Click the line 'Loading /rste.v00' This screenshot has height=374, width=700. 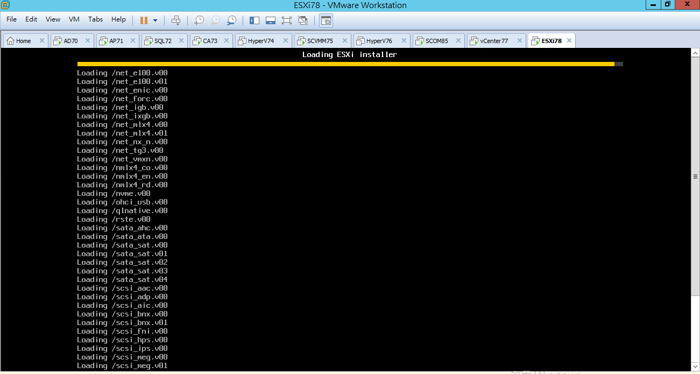pos(114,219)
